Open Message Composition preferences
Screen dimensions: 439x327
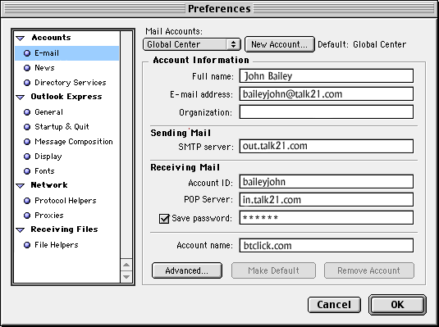(74, 142)
